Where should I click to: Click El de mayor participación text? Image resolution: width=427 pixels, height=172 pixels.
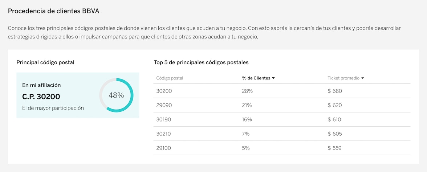(53, 108)
